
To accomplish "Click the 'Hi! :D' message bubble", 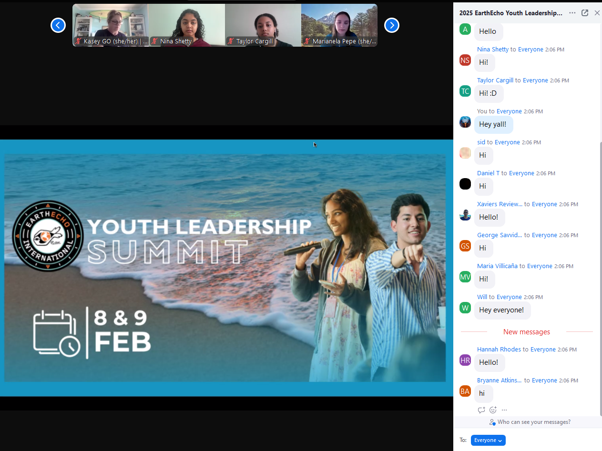I will [489, 93].
